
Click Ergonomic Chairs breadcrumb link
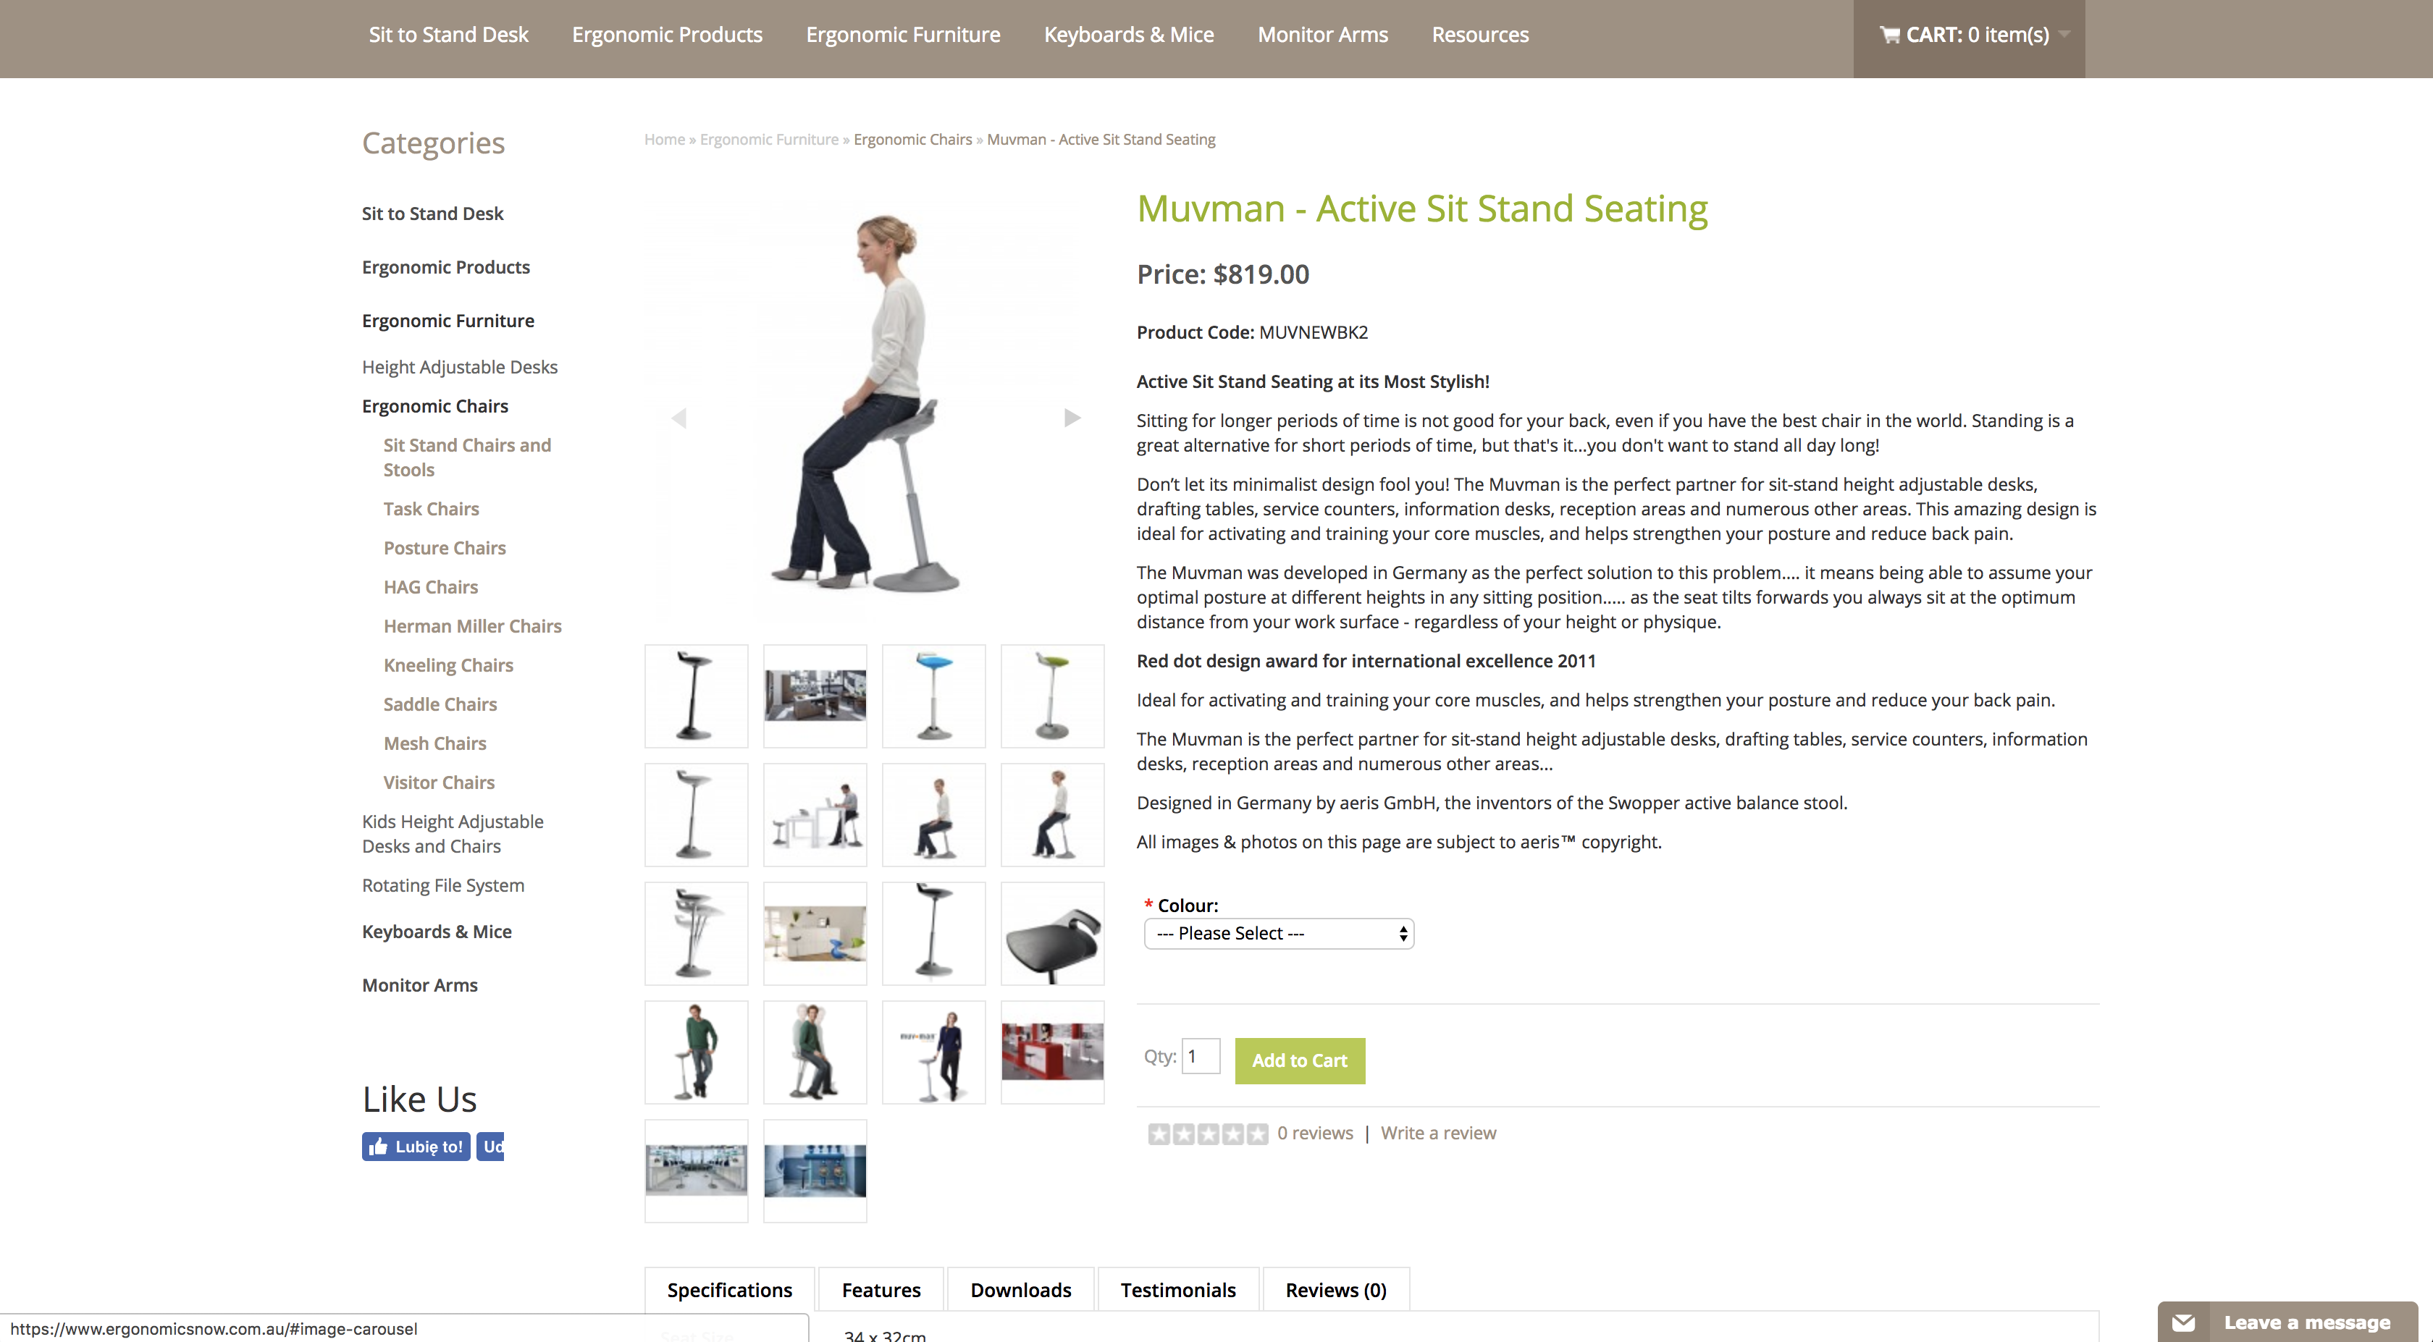912,139
